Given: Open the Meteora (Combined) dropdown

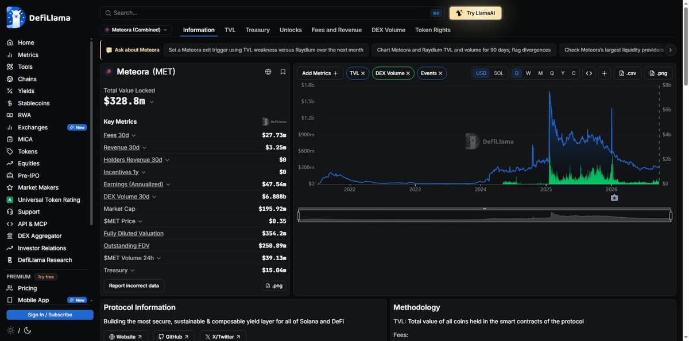Looking at the screenshot, I should pos(136,30).
